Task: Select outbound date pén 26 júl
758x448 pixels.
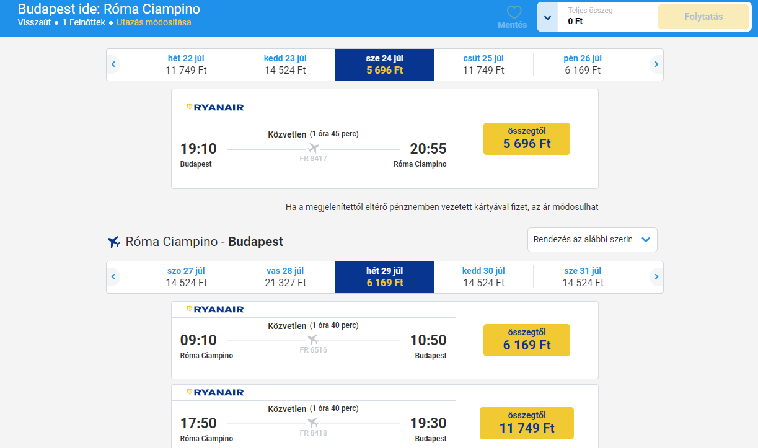Action: coord(583,64)
